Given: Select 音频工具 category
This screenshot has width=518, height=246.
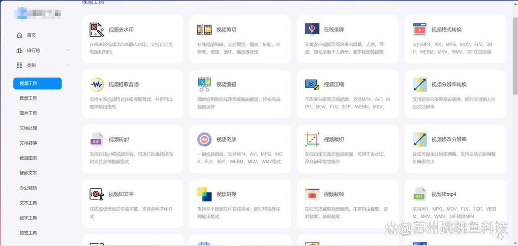Looking at the screenshot, I should coord(29,98).
